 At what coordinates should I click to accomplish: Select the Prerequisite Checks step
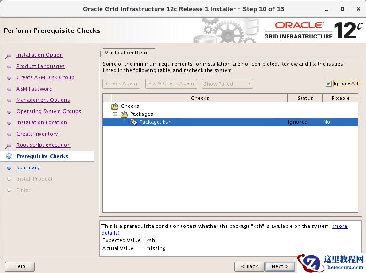[x=42, y=156]
